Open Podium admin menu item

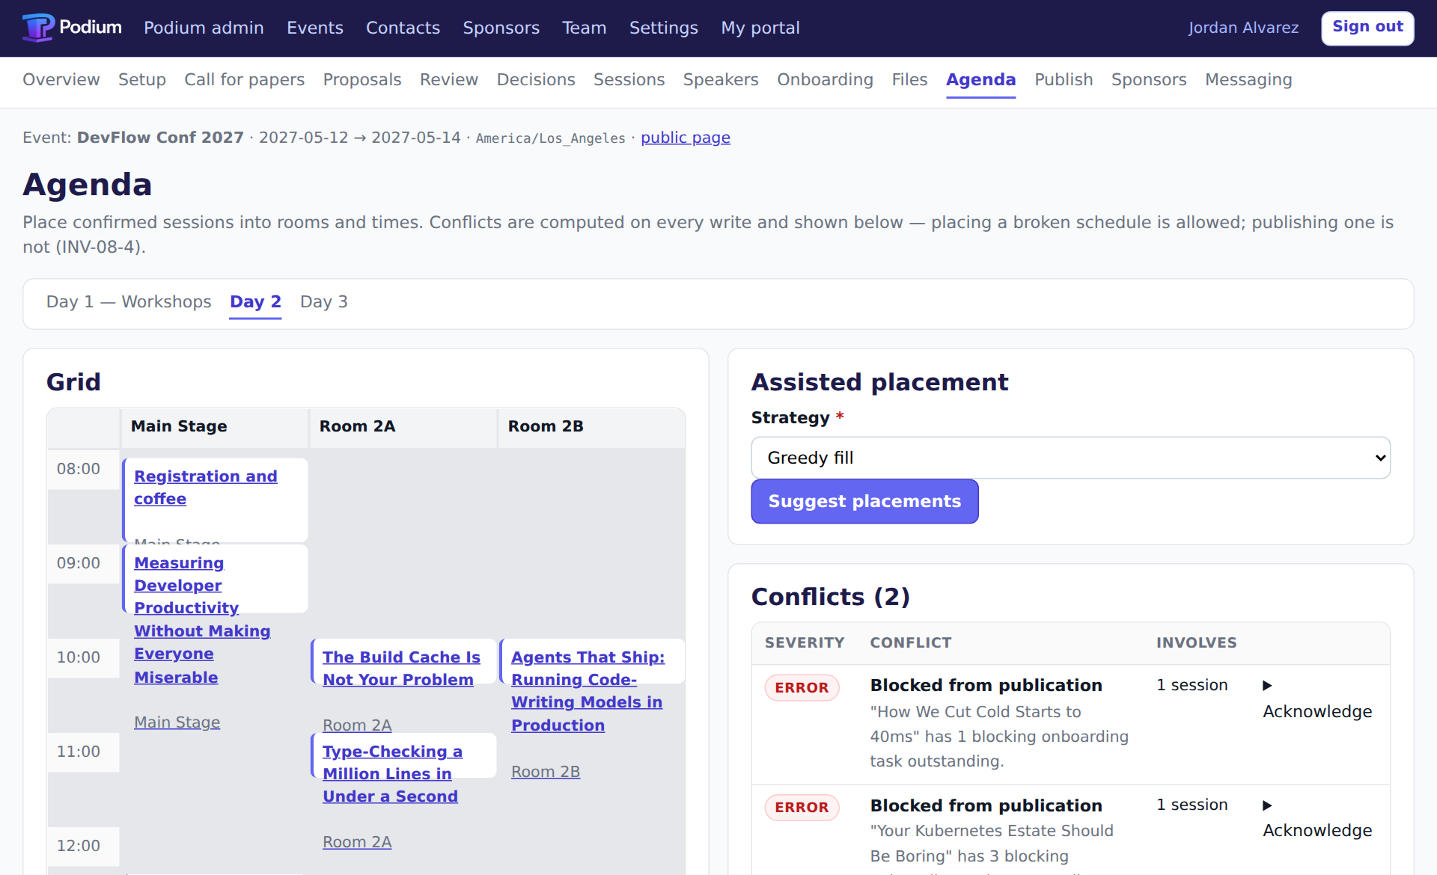(x=204, y=28)
